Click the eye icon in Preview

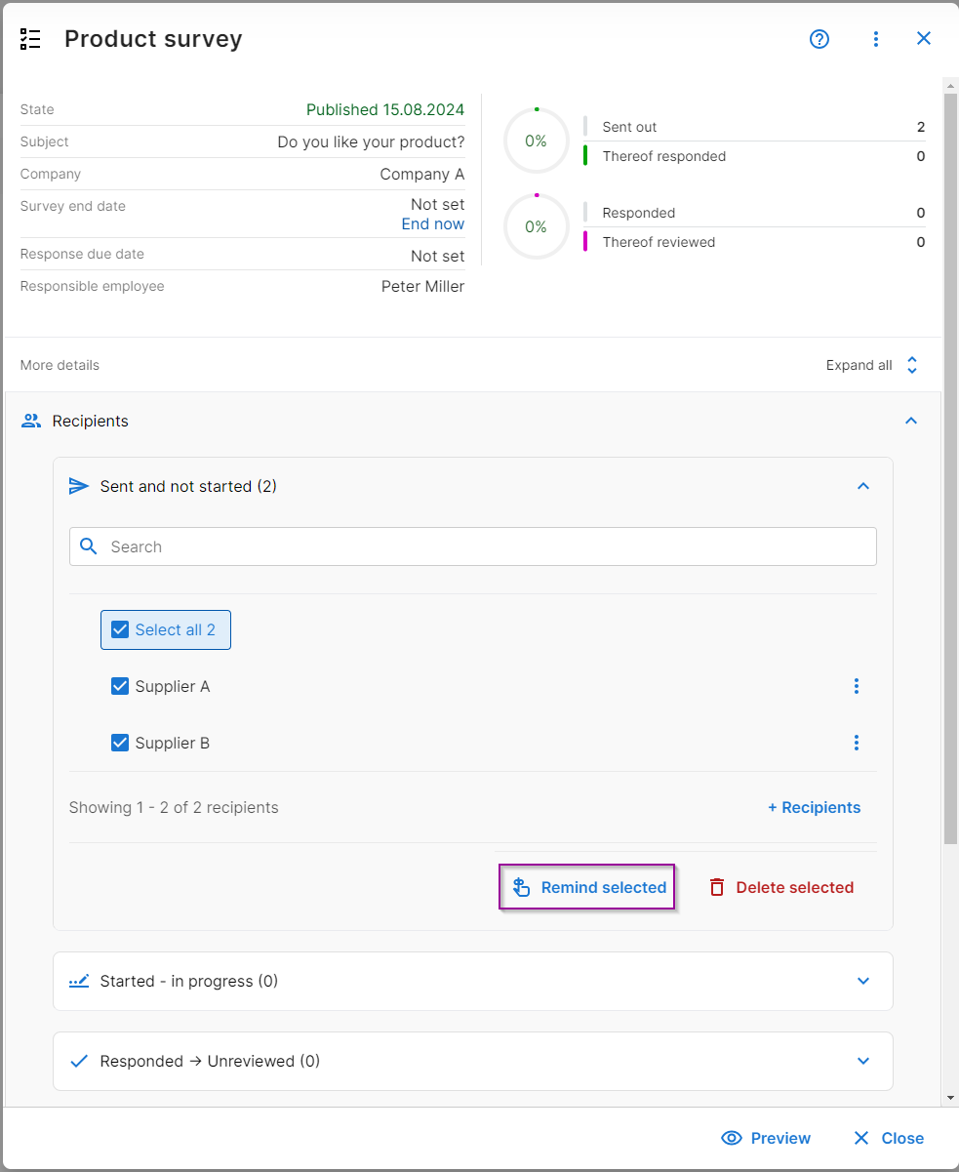(x=732, y=1138)
